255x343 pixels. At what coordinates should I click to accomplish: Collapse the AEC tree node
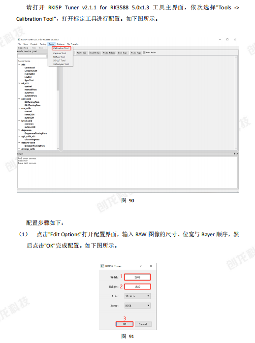click(19, 64)
